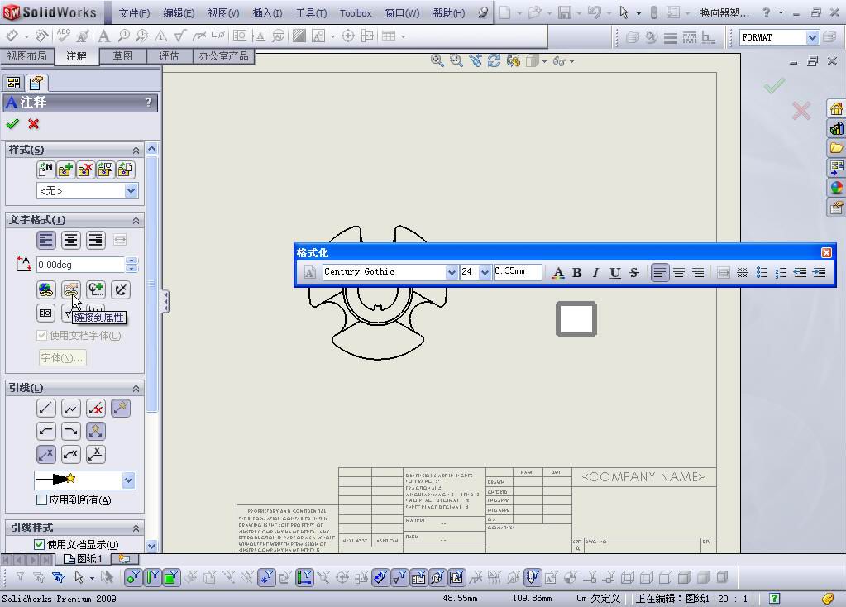Click the angle spinner up arrow
The width and height of the screenshot is (846, 607).
[x=131, y=260]
